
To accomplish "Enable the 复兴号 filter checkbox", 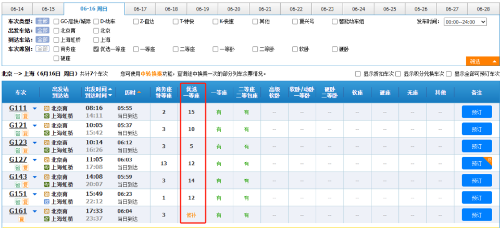I will pos(295,22).
